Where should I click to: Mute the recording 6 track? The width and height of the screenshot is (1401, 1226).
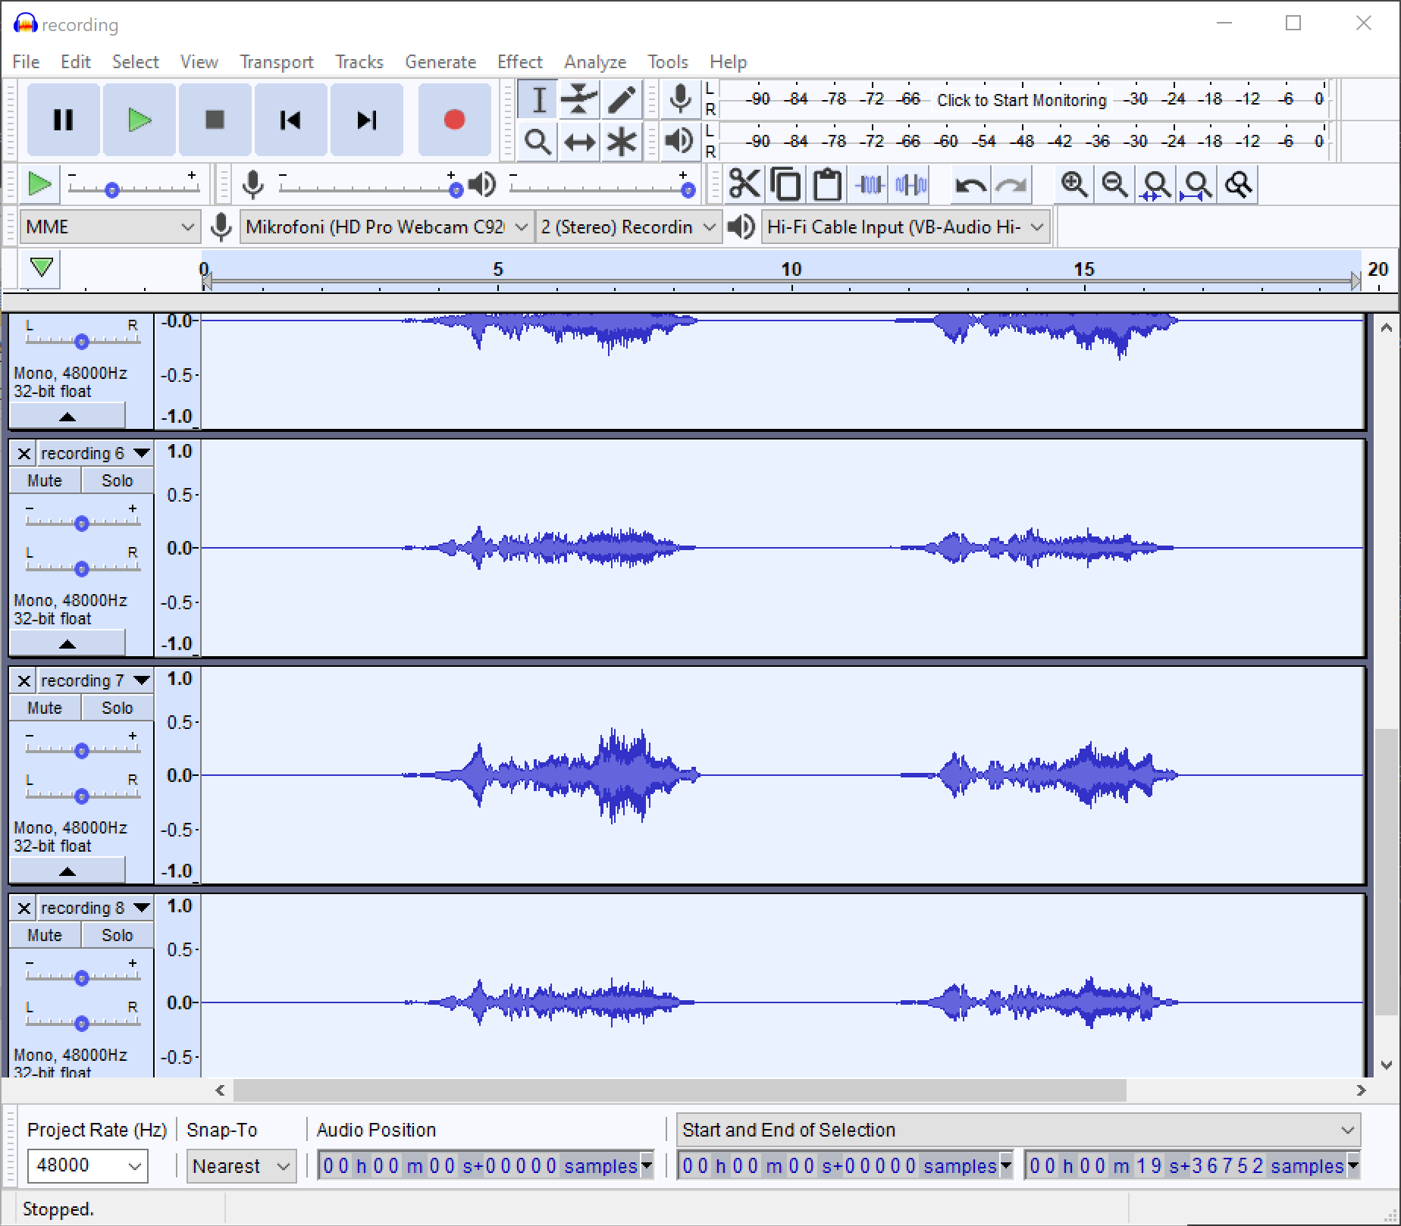[x=45, y=480]
